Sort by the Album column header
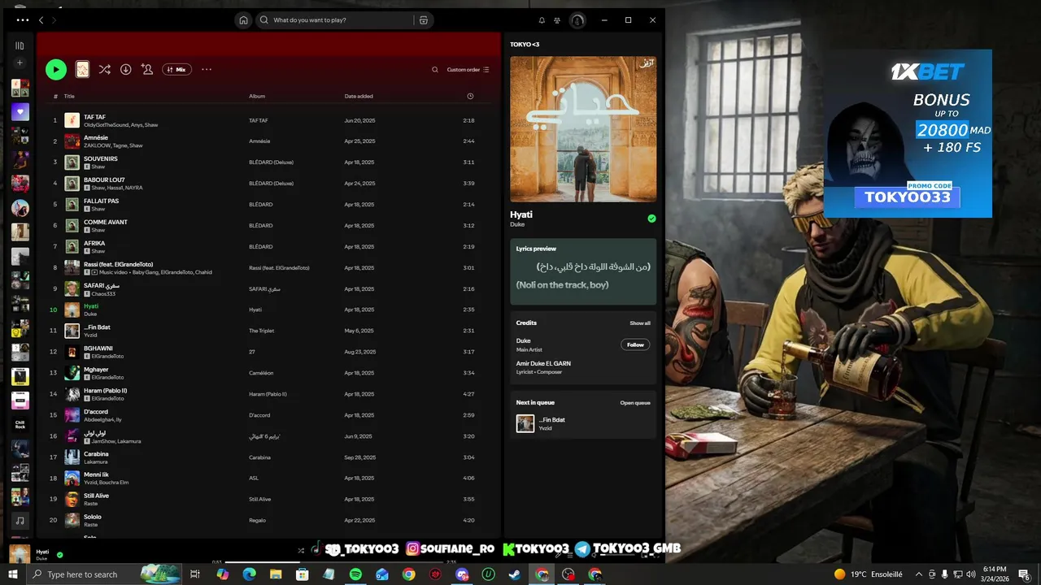 click(x=257, y=96)
